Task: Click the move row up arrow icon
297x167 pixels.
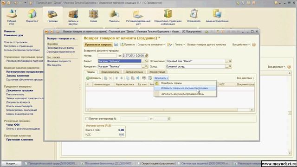Action: pyautogui.click(x=116, y=78)
